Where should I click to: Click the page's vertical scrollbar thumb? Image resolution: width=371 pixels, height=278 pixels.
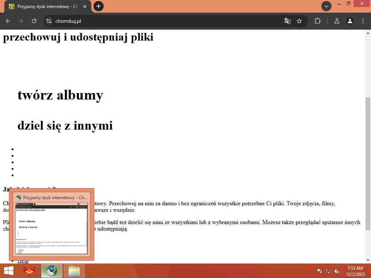click(x=368, y=164)
